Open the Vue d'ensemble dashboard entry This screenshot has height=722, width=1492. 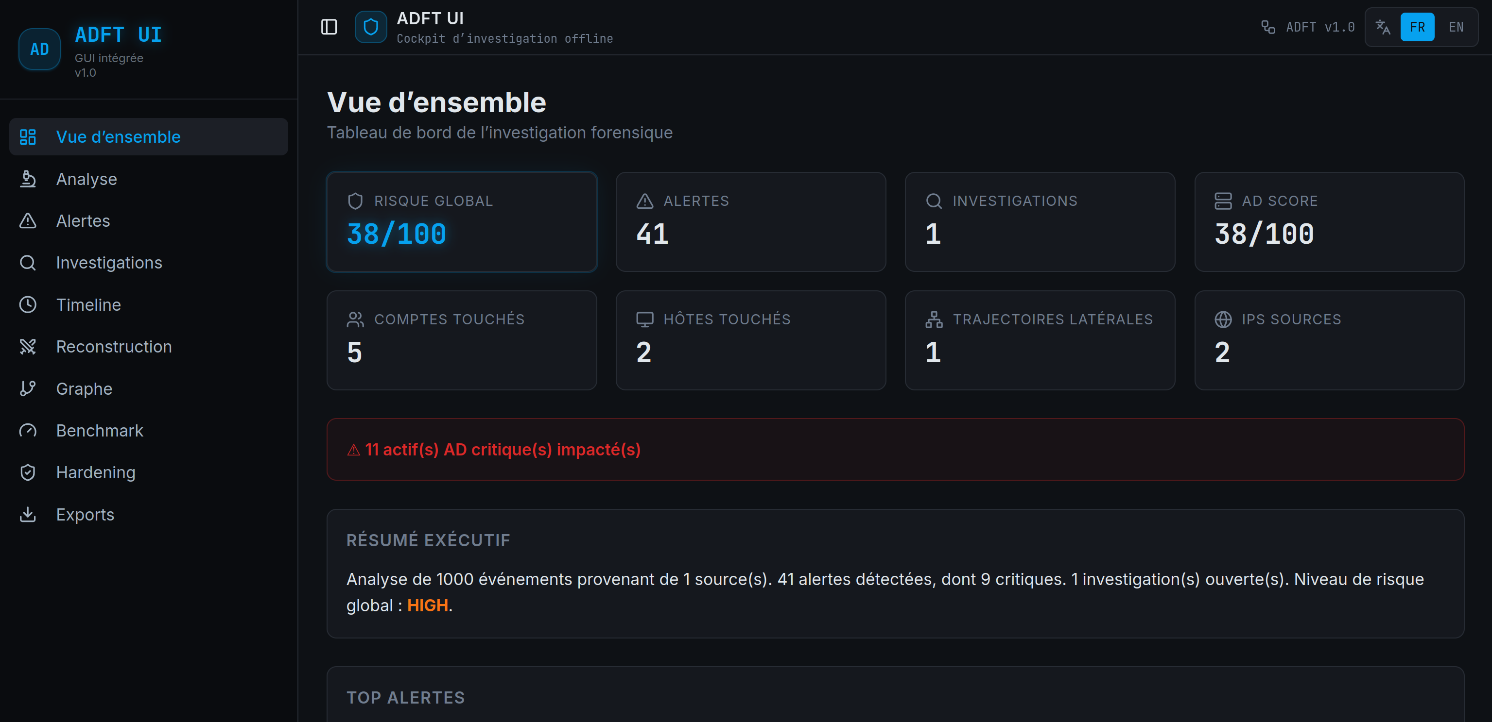(118, 136)
